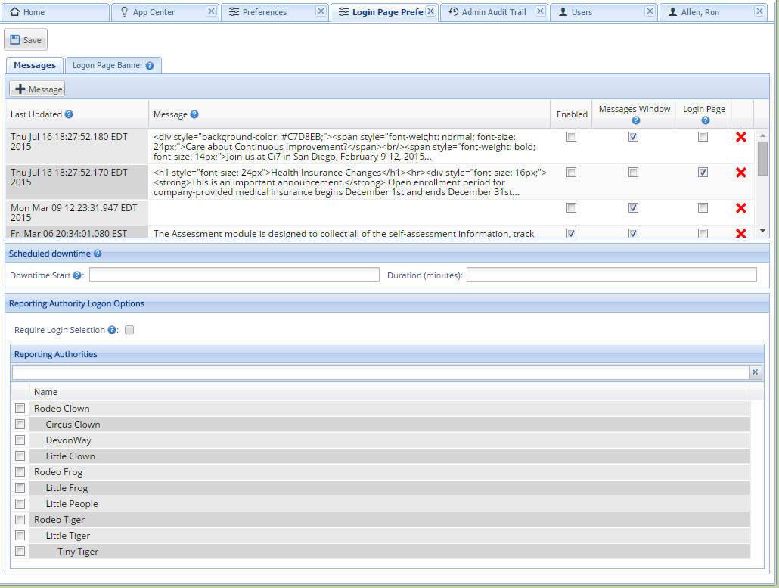Close the Users tab
Viewport: 779px width, 588px height.
click(650, 11)
